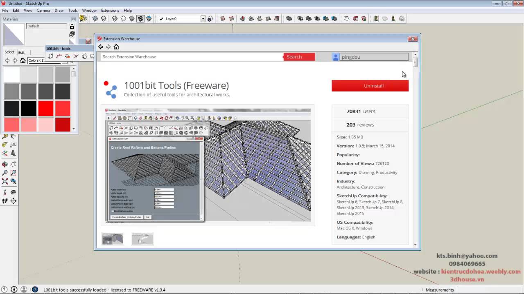
Task: Select the Axes tool
Action: pyautogui.click(x=5, y=154)
